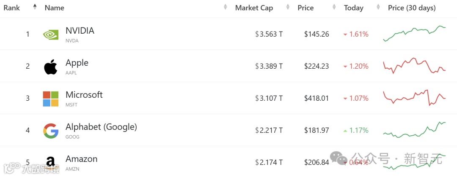Viewport: 457px width, 177px height.
Task: Click the Today column header
Action: [x=353, y=8]
